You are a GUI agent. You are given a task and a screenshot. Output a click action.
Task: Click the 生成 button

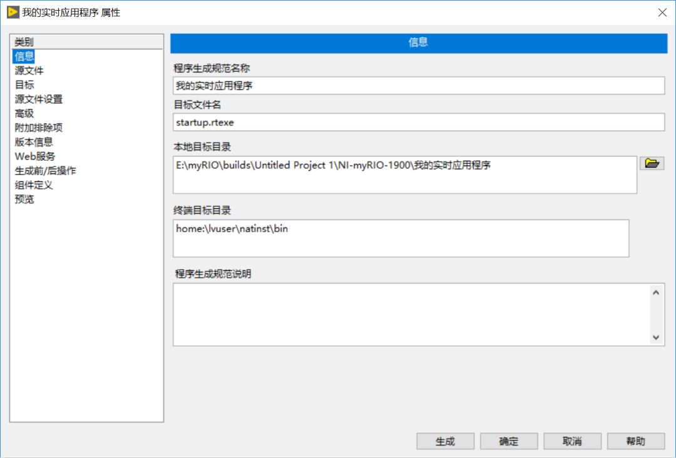pos(445,441)
